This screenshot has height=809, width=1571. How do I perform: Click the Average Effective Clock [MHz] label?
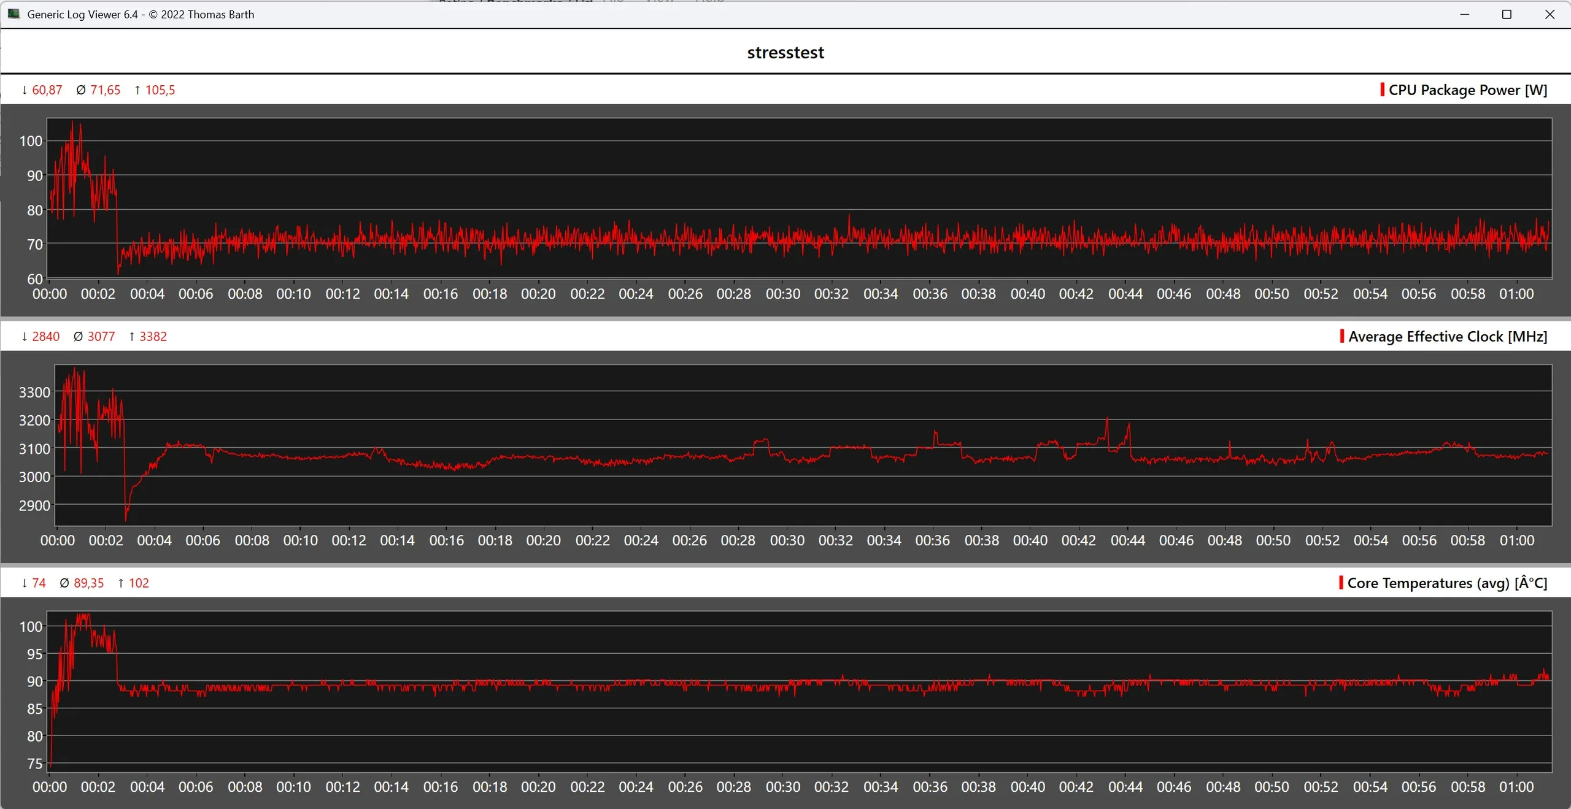[x=1447, y=337]
